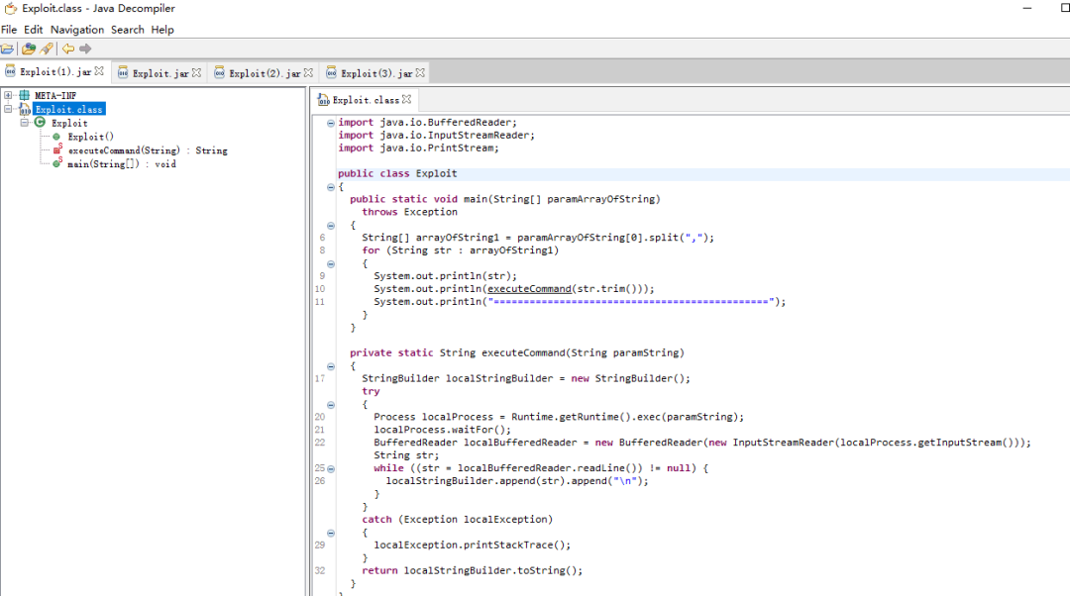This screenshot has height=596, width=1070.
Task: Click line number 22 in the gutter
Action: coord(319,442)
